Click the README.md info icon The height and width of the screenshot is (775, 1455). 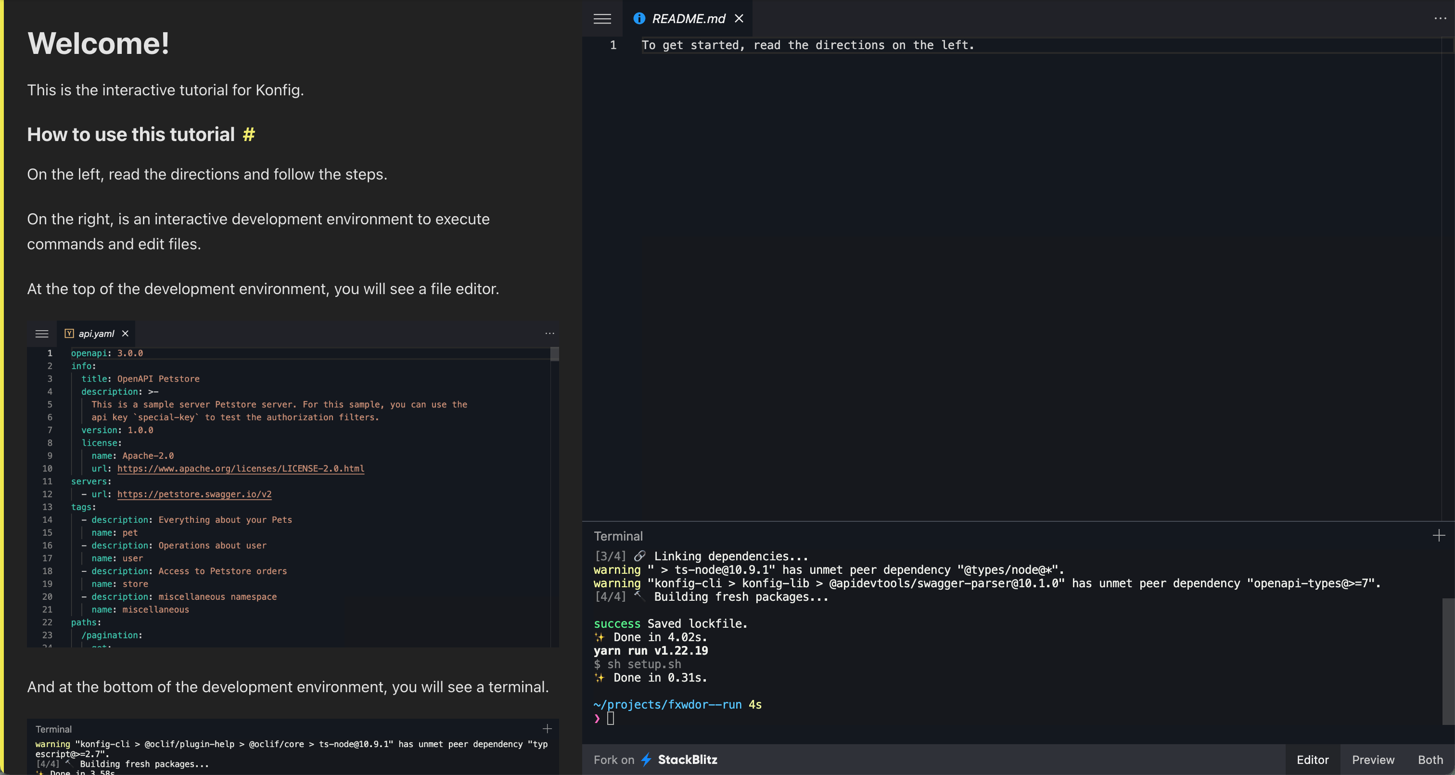pos(639,19)
